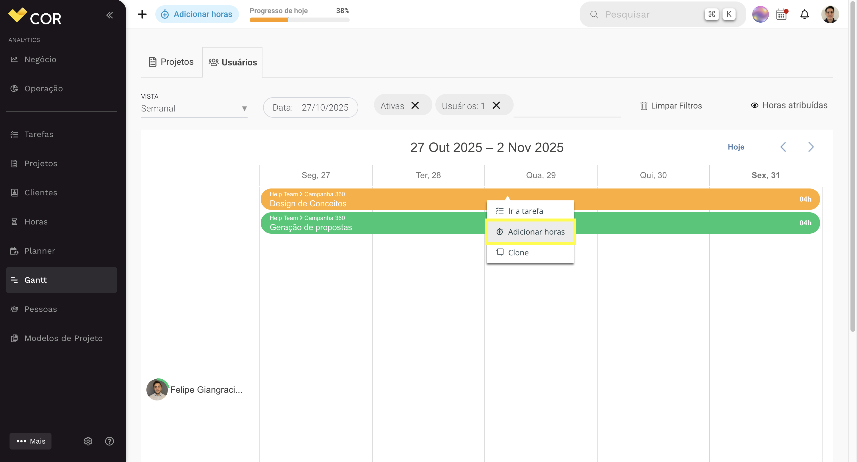
Task: Open Clientes in the sidebar
Action: click(x=62, y=193)
